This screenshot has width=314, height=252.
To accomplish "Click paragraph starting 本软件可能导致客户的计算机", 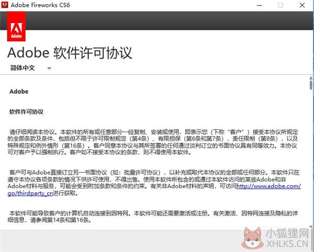I will coord(153,216).
